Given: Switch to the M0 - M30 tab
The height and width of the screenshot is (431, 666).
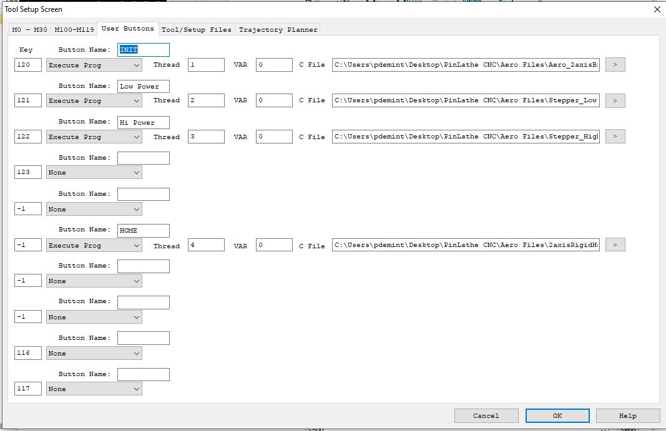Looking at the screenshot, I should click(29, 29).
